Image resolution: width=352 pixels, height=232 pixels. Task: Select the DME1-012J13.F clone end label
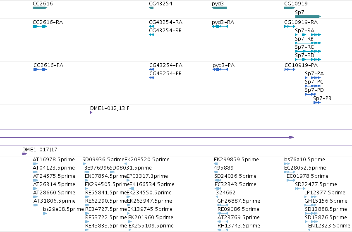coord(110,108)
